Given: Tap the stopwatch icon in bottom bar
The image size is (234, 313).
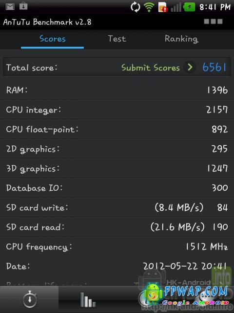Looking at the screenshot, I should click(x=30, y=299).
